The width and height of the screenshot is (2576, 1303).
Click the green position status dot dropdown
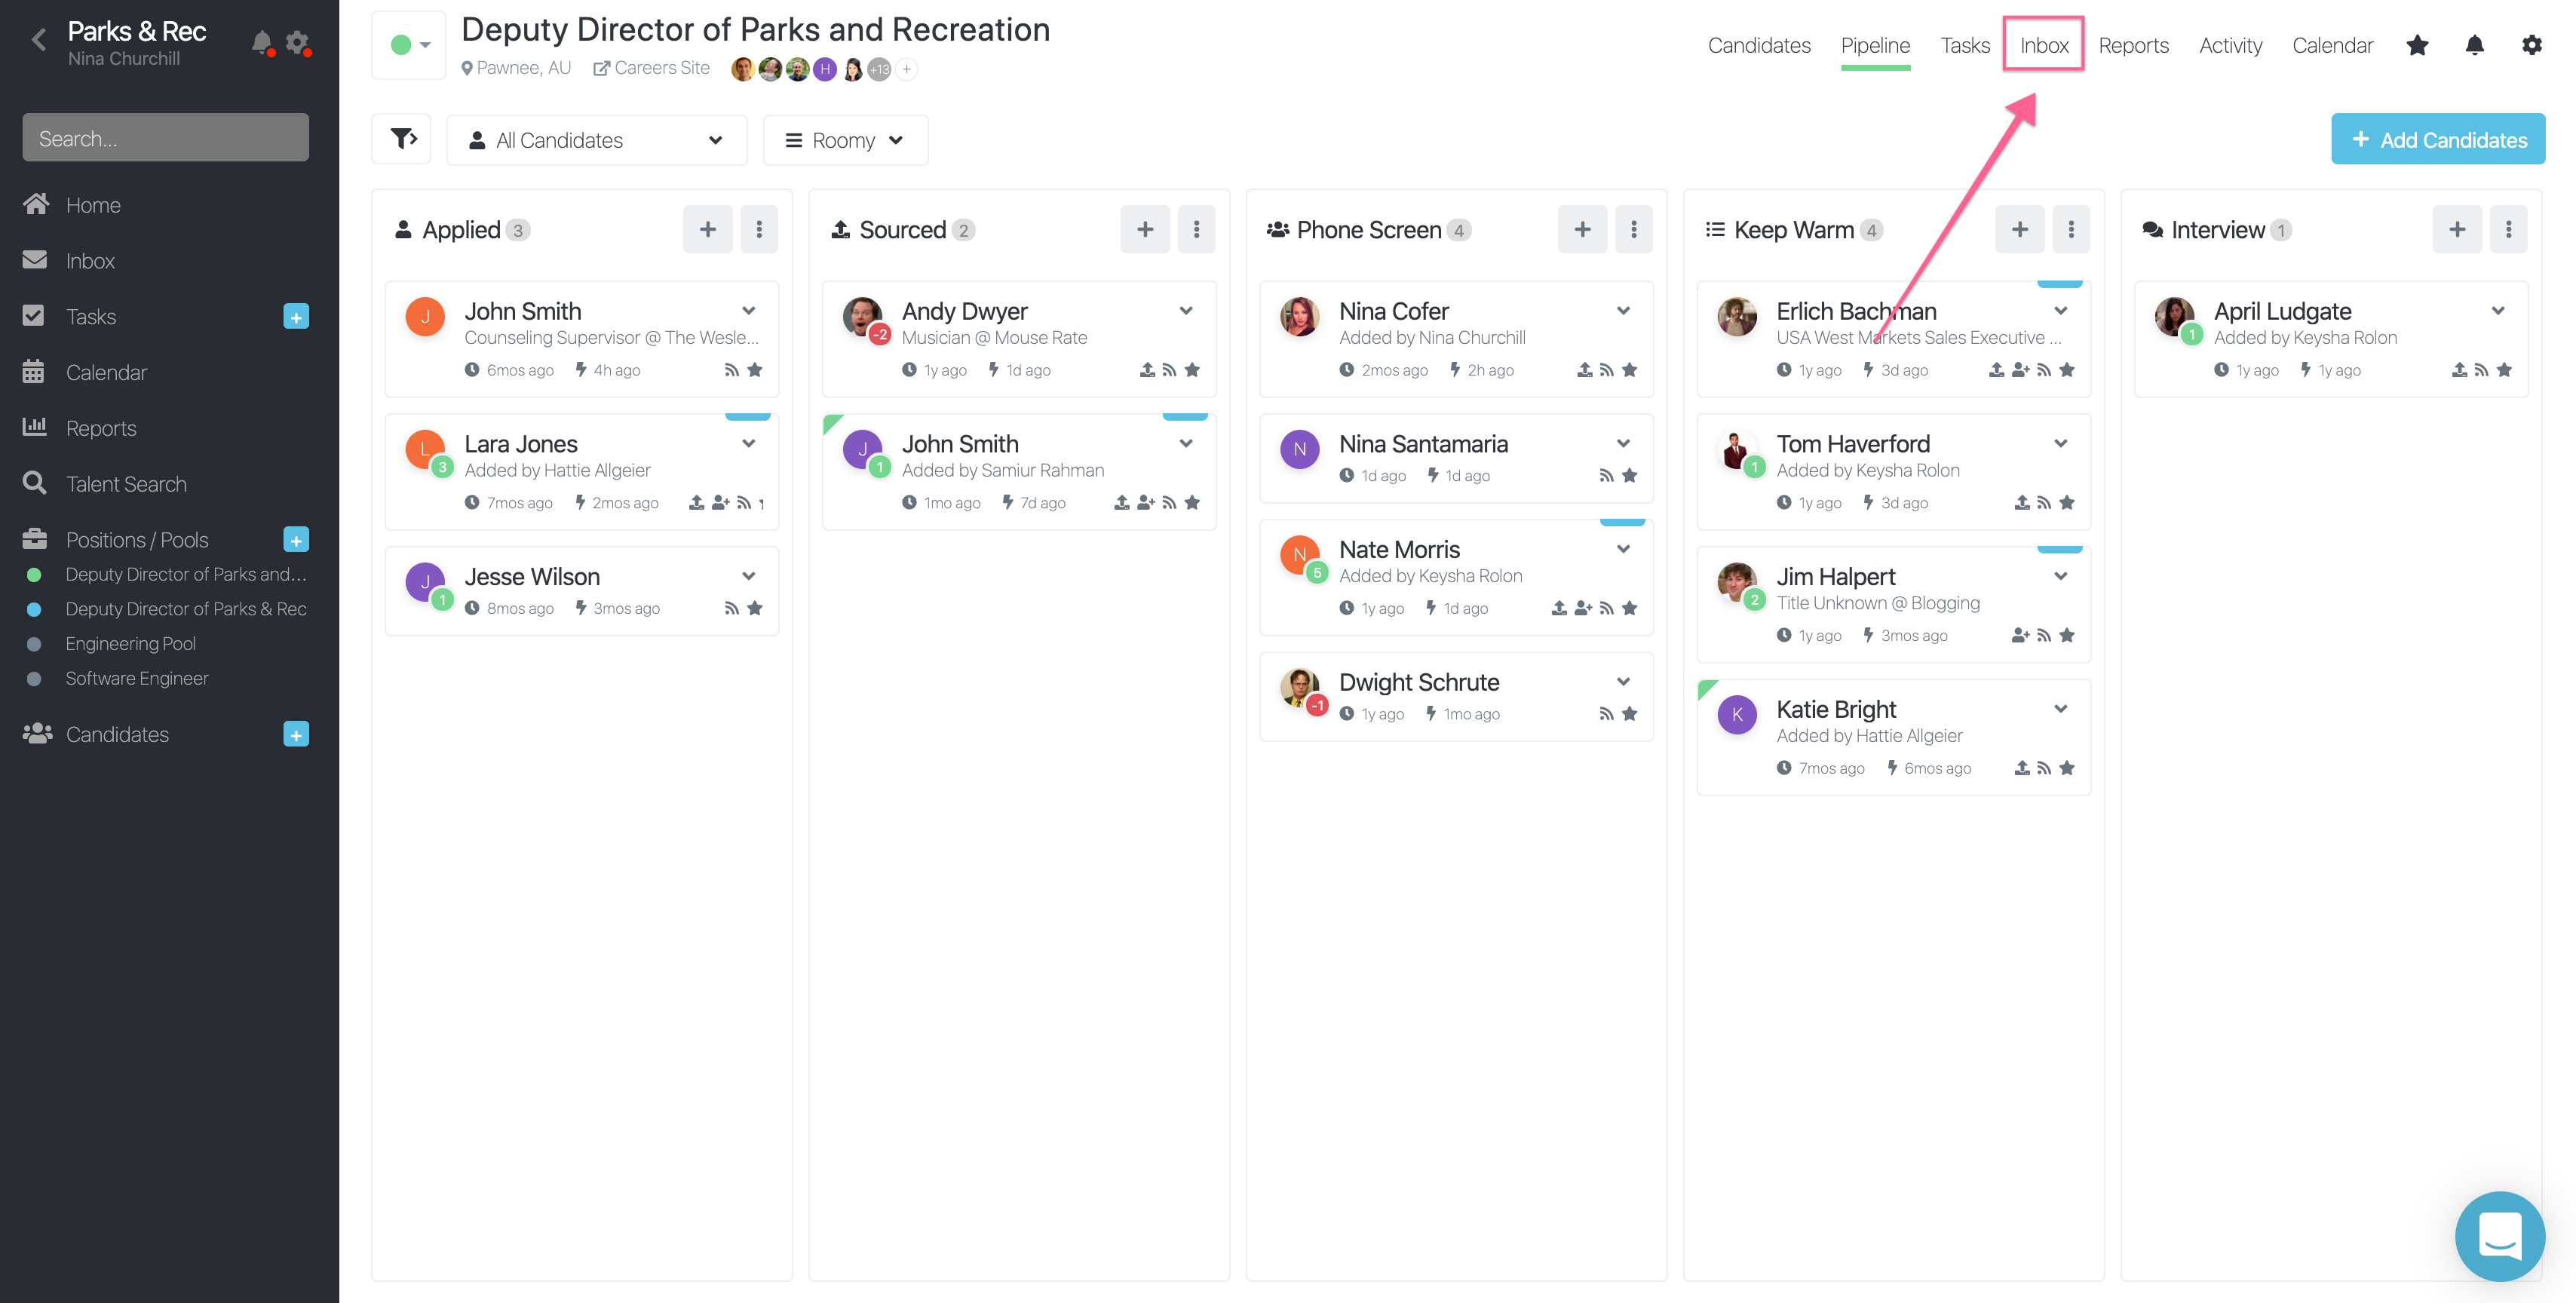409,45
